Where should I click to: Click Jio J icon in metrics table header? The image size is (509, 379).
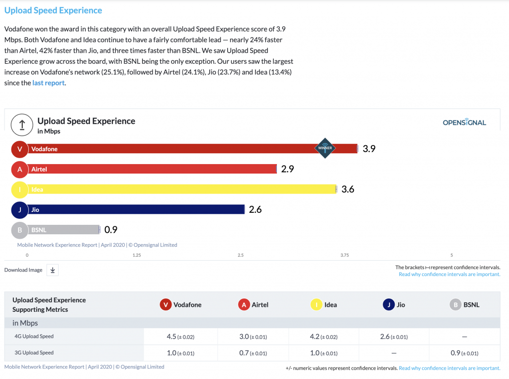click(x=389, y=304)
